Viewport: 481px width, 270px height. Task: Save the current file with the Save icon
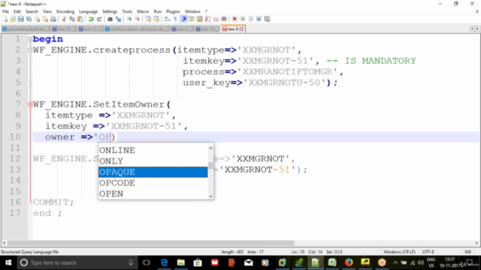[x=20, y=19]
